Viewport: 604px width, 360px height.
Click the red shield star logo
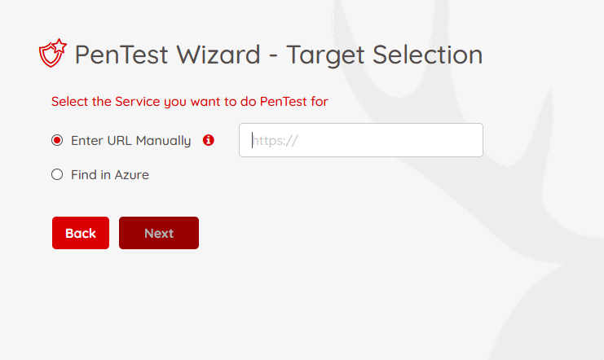[x=52, y=53]
